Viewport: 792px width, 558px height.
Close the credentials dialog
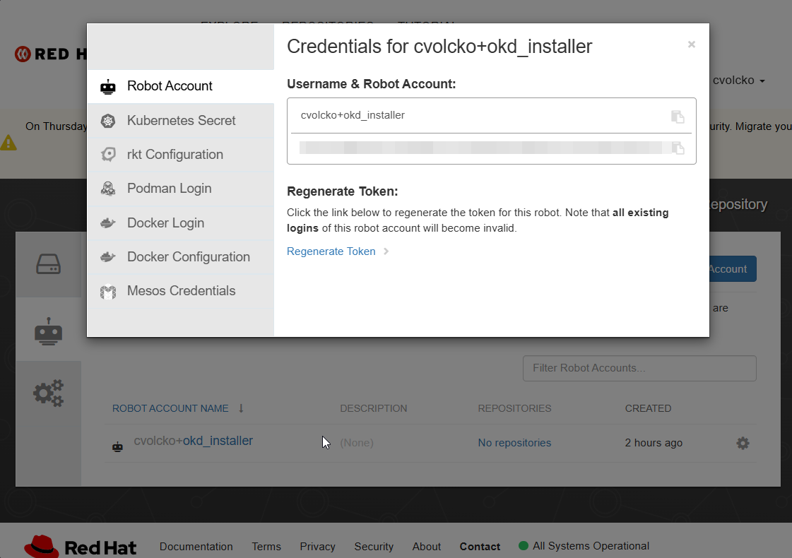tap(691, 44)
